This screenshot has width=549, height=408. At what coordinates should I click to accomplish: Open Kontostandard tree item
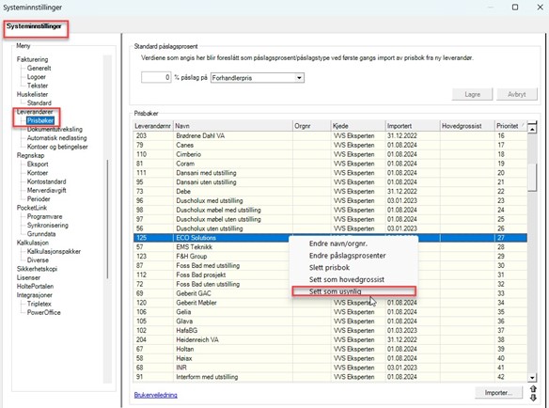coord(47,181)
